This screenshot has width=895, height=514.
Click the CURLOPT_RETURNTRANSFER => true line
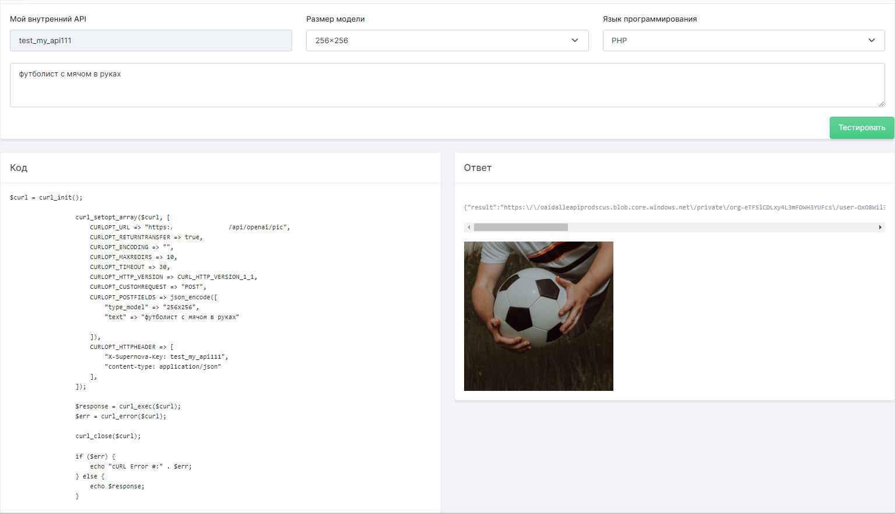tap(146, 237)
